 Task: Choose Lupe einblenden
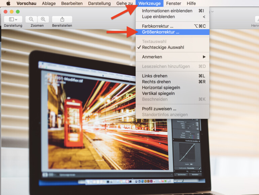click(173, 17)
